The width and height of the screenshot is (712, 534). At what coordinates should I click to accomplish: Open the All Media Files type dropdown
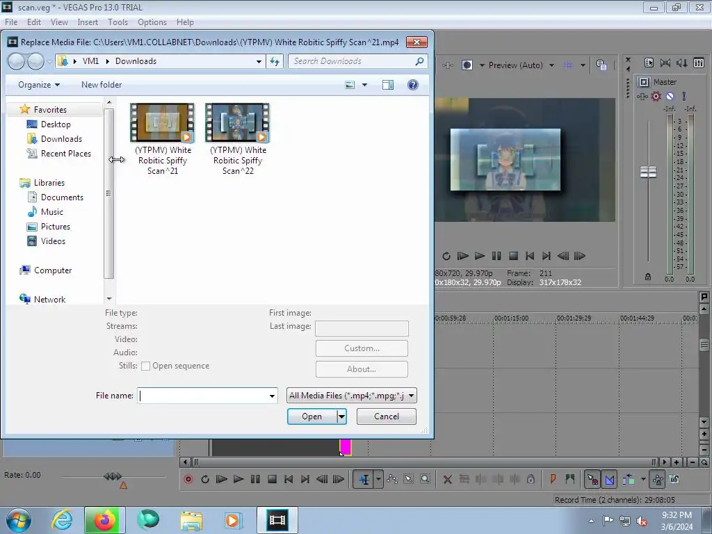point(351,396)
